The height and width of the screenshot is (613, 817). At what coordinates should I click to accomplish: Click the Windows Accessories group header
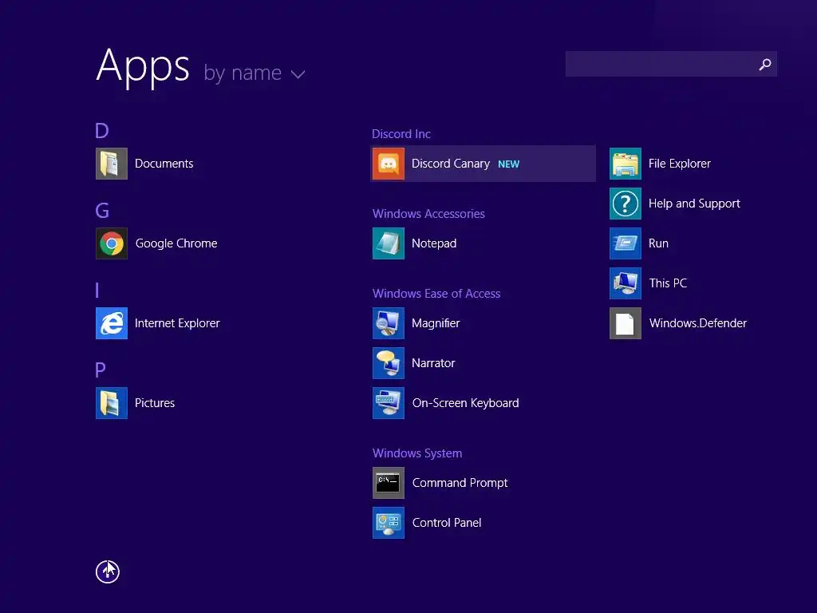[x=428, y=214]
